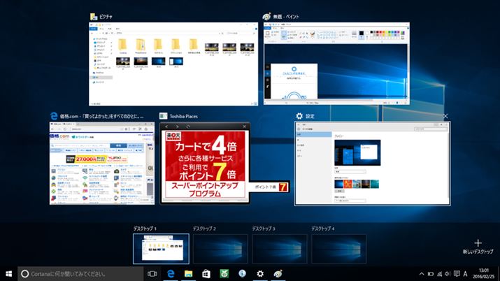This screenshot has height=281, width=500.
Task: Open Microsoft Edge from the taskbar
Action: (170, 273)
